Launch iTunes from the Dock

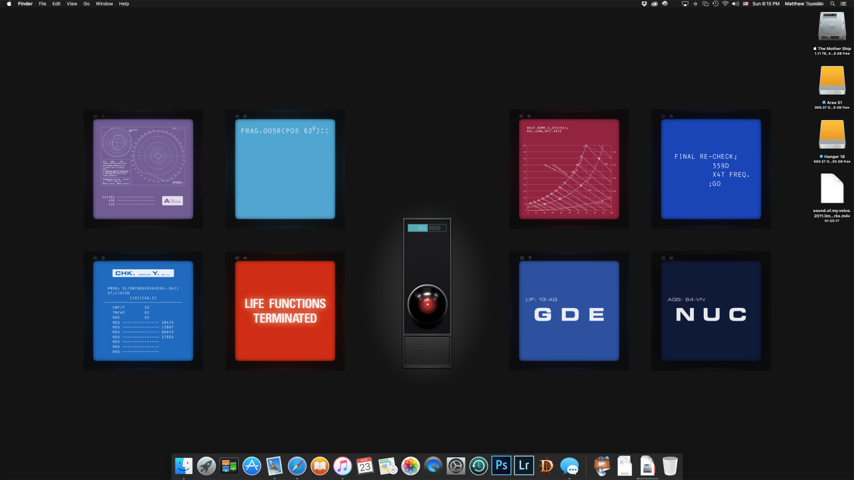[342, 465]
